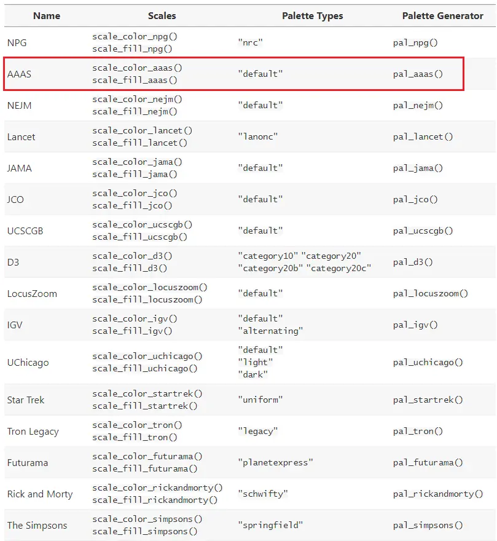Select the IGV name cell

15,325
